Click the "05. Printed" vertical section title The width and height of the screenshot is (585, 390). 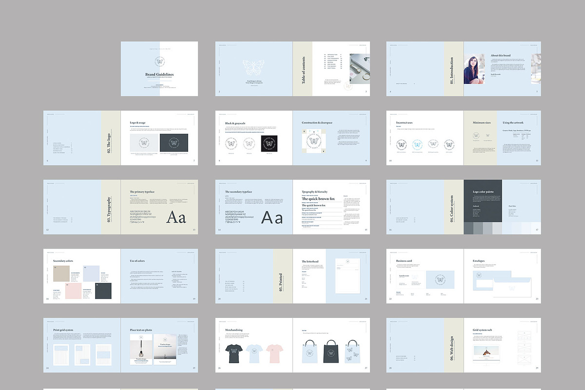(x=280, y=282)
